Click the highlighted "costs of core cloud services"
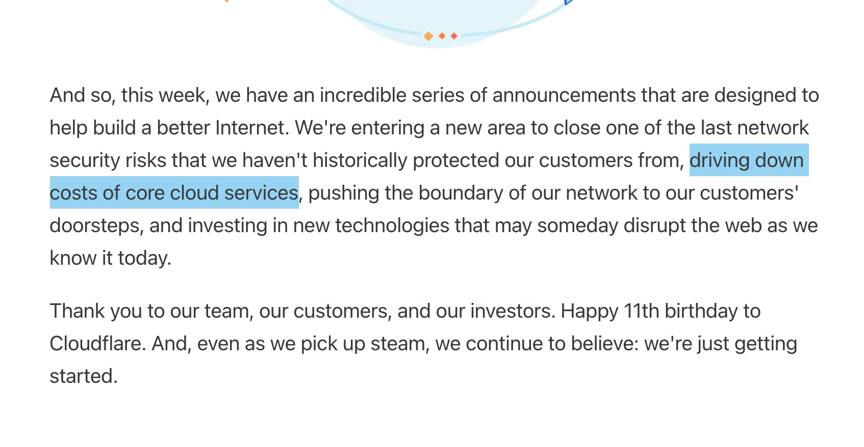This screenshot has height=447, width=864. click(x=174, y=193)
